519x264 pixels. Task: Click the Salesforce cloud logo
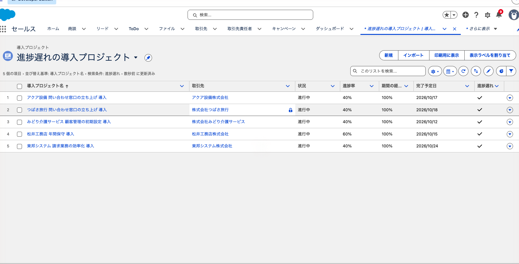(8, 14)
